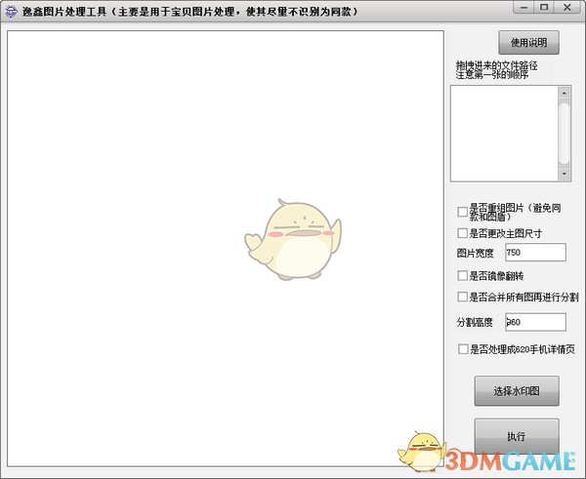Click the file list scroll-up arrow
Viewport: 586px width, 479px height.
pos(564,92)
